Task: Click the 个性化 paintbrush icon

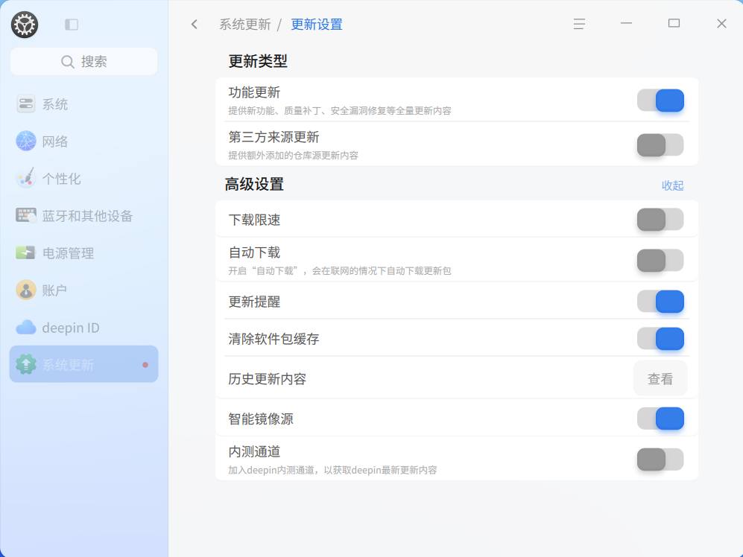Action: (x=26, y=178)
